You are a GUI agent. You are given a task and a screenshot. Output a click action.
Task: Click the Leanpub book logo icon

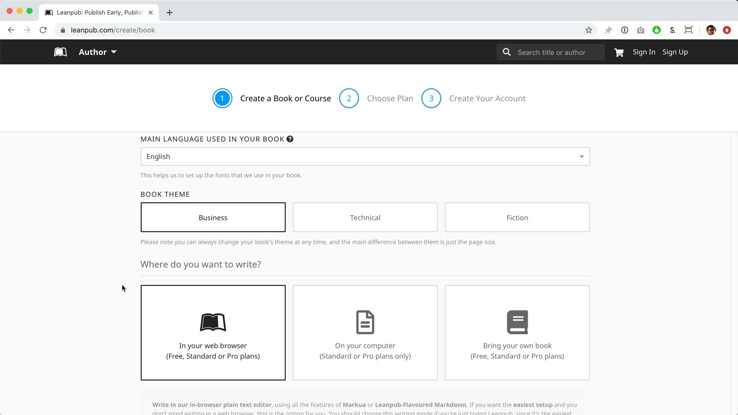60,52
